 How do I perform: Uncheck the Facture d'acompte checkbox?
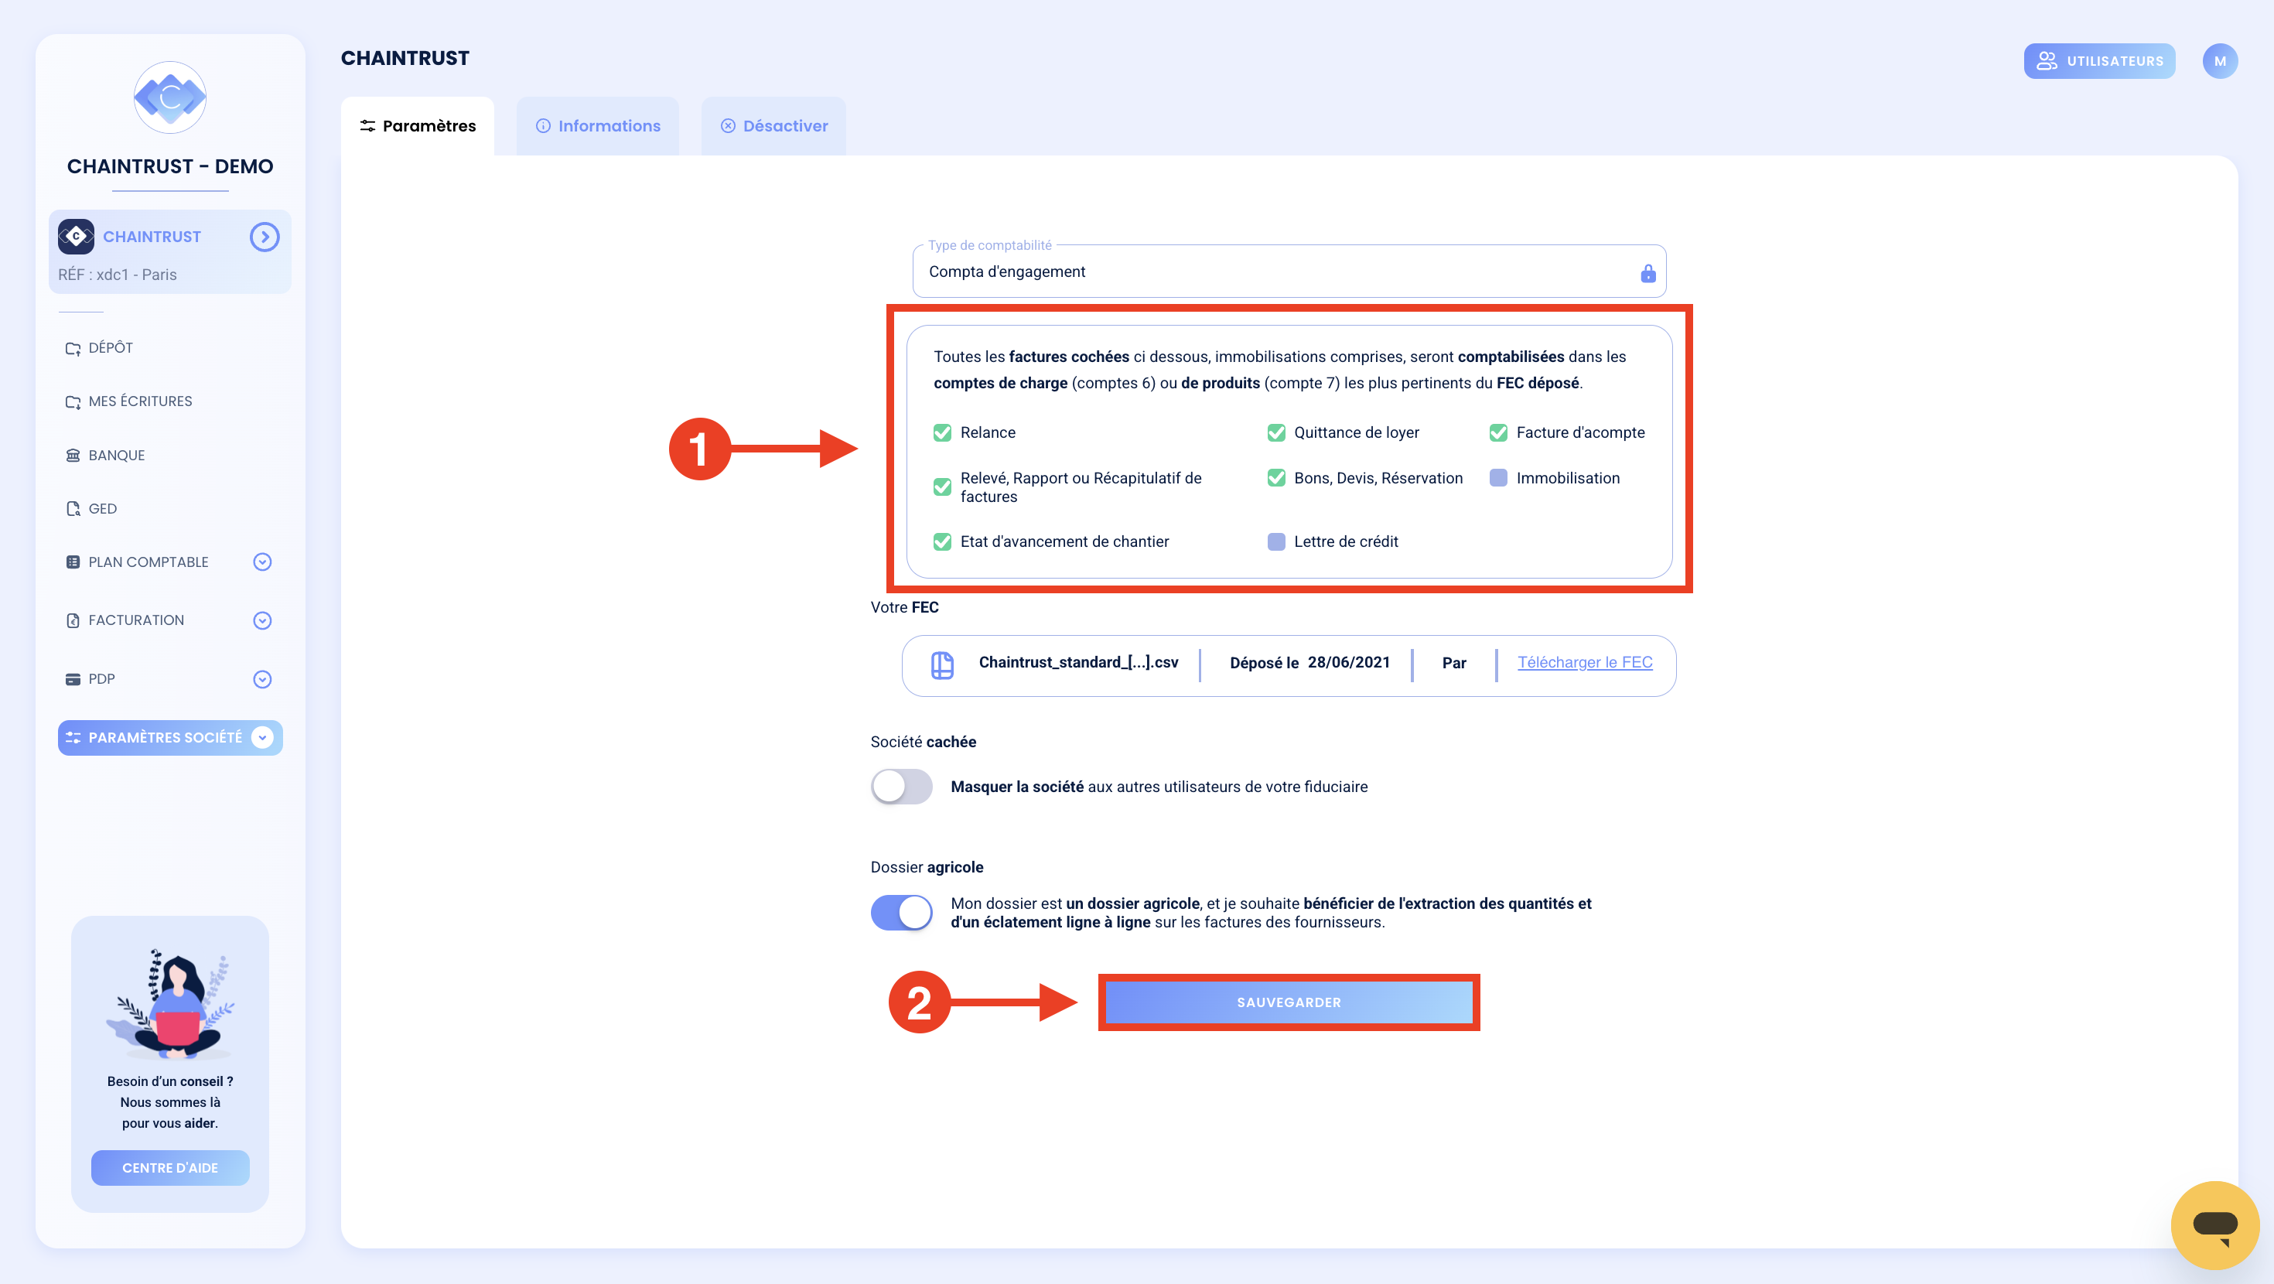pos(1498,432)
